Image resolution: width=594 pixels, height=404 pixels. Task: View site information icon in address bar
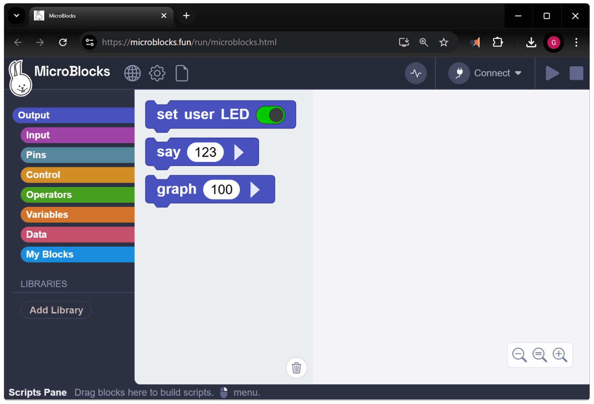(x=89, y=42)
